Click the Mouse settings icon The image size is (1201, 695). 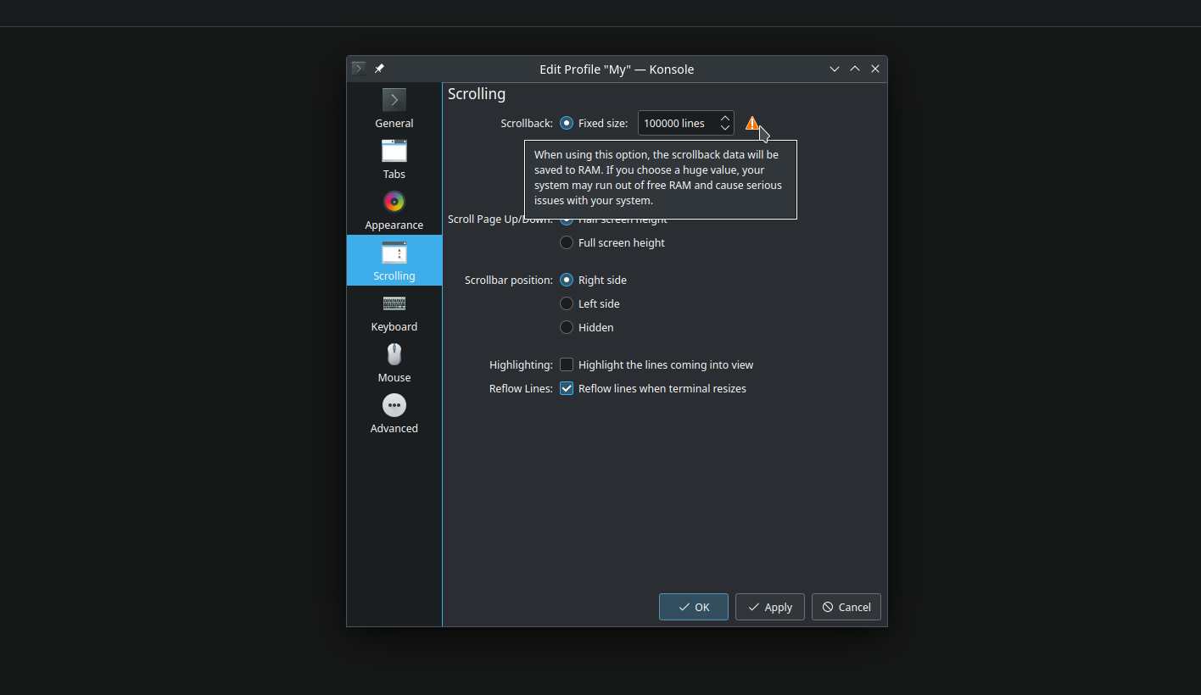click(x=394, y=354)
